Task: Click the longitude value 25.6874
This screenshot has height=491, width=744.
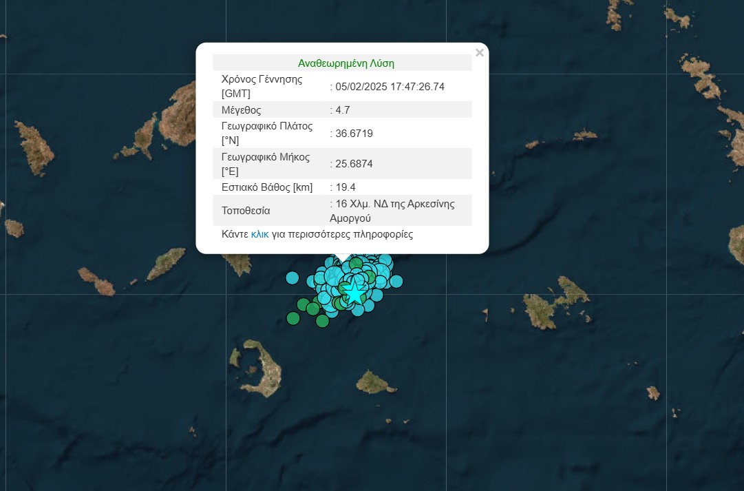Action: (x=354, y=164)
